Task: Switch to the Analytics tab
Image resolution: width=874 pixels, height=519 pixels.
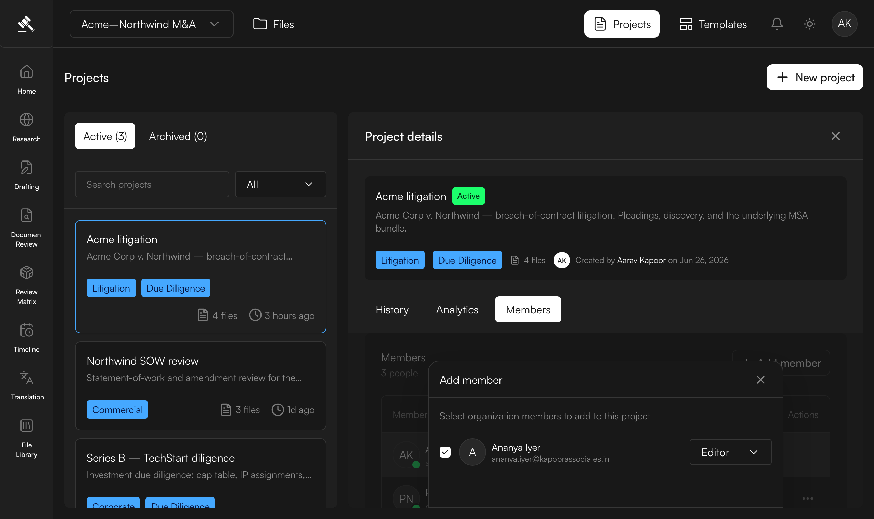Action: (457, 309)
